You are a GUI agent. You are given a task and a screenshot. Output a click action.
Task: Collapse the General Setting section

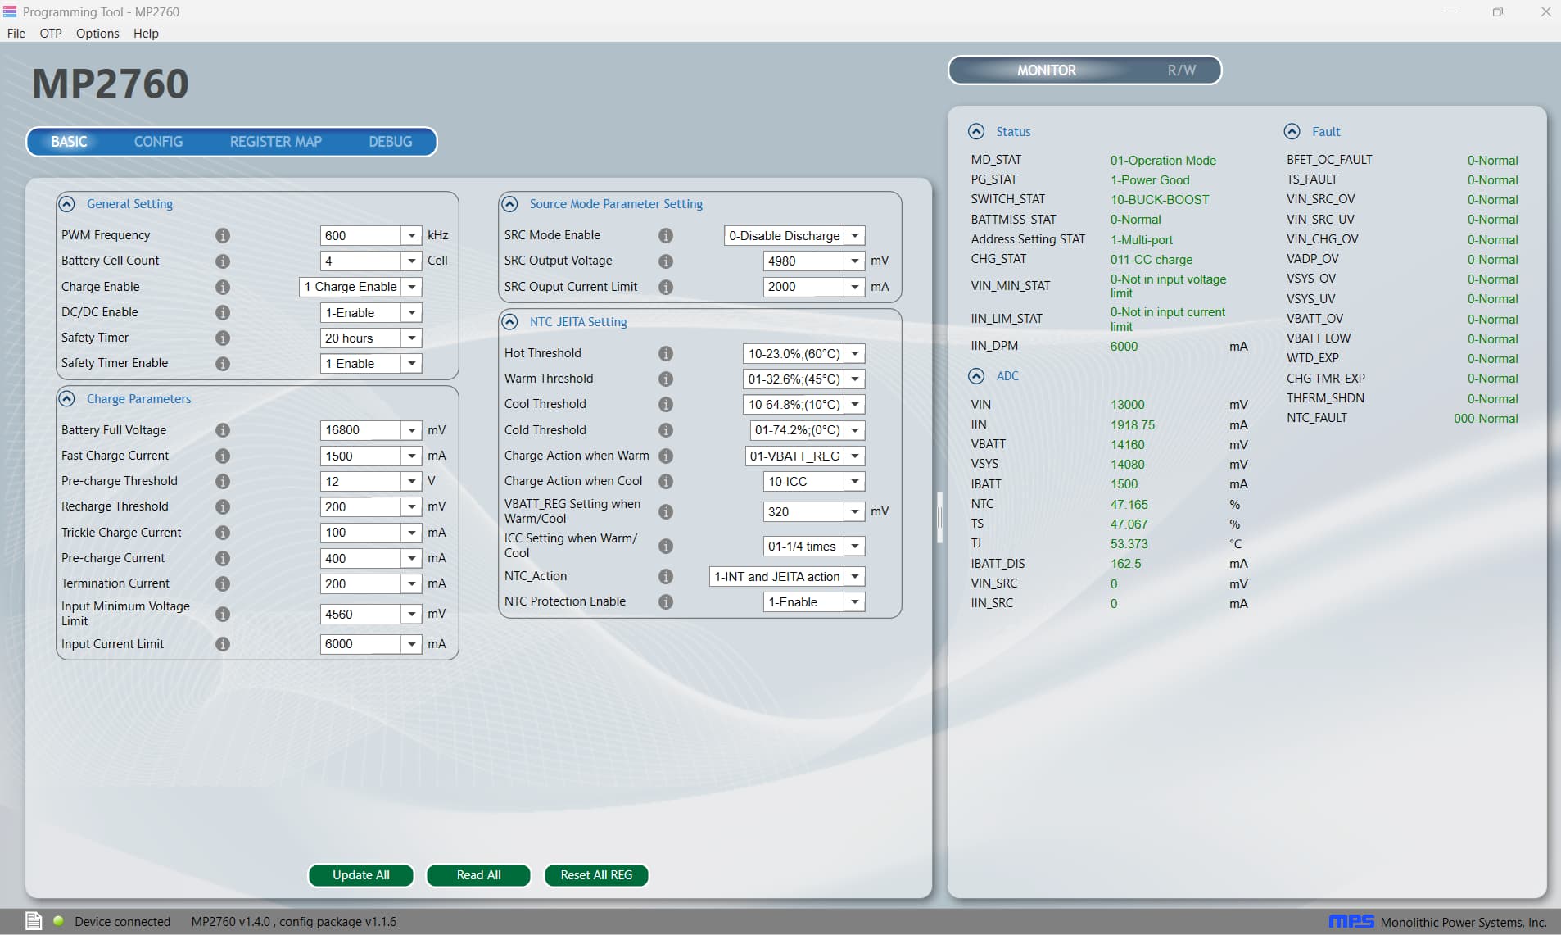67,204
